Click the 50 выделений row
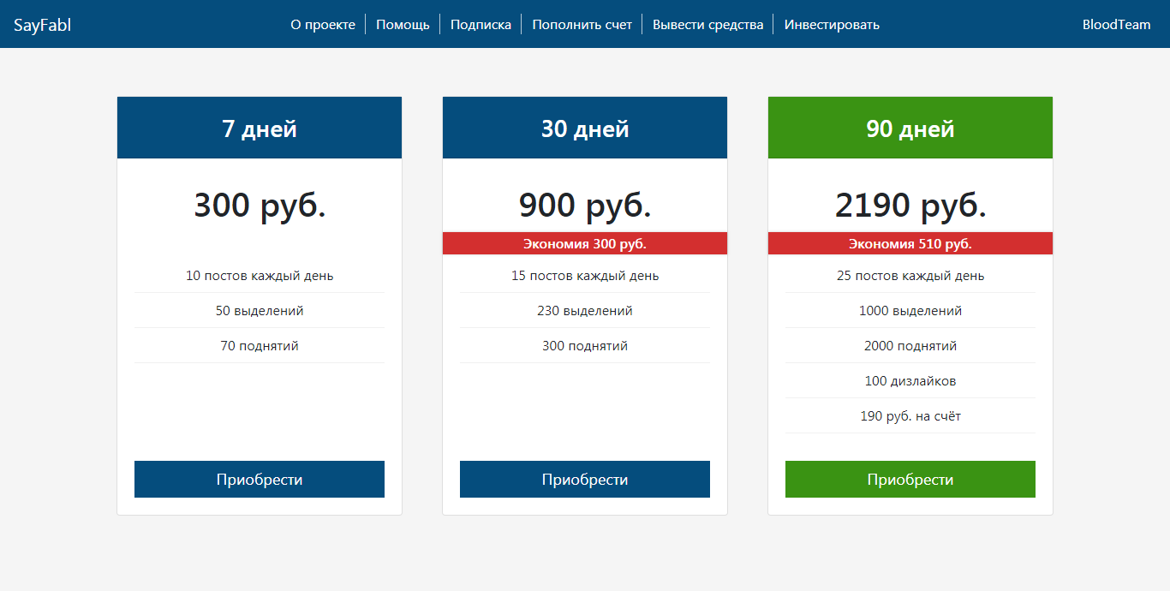 260,311
